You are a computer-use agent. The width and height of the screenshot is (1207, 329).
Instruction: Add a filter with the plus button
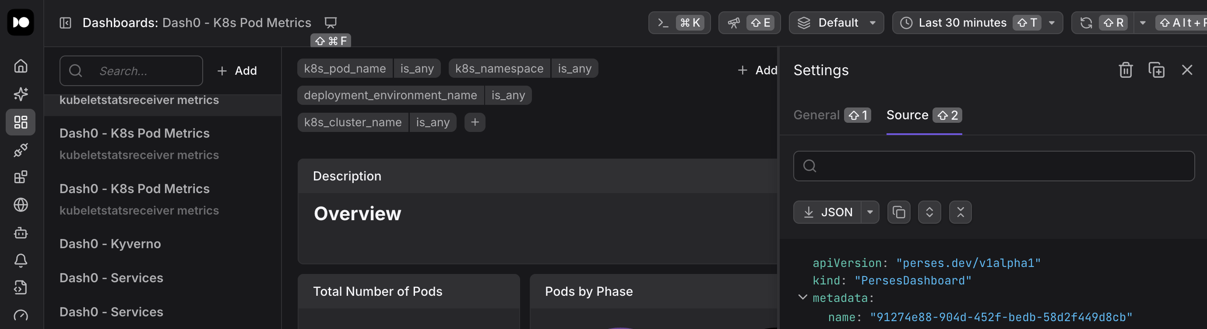(475, 122)
